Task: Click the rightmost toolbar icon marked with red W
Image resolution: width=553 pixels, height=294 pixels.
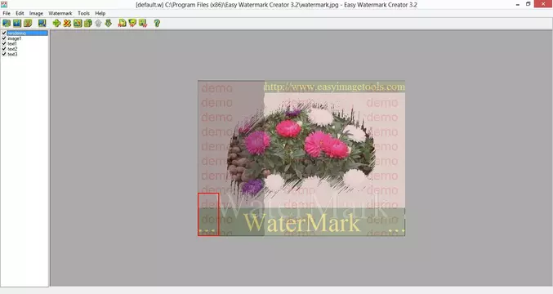Action: 143,23
